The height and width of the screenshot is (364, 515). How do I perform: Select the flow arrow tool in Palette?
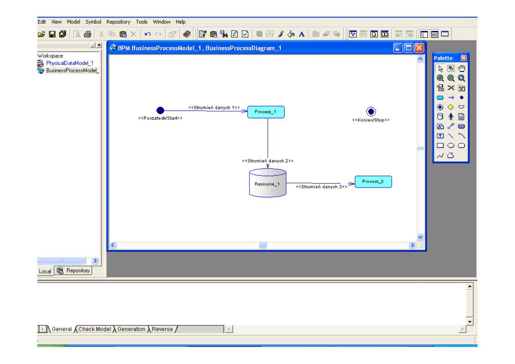tap(451, 98)
